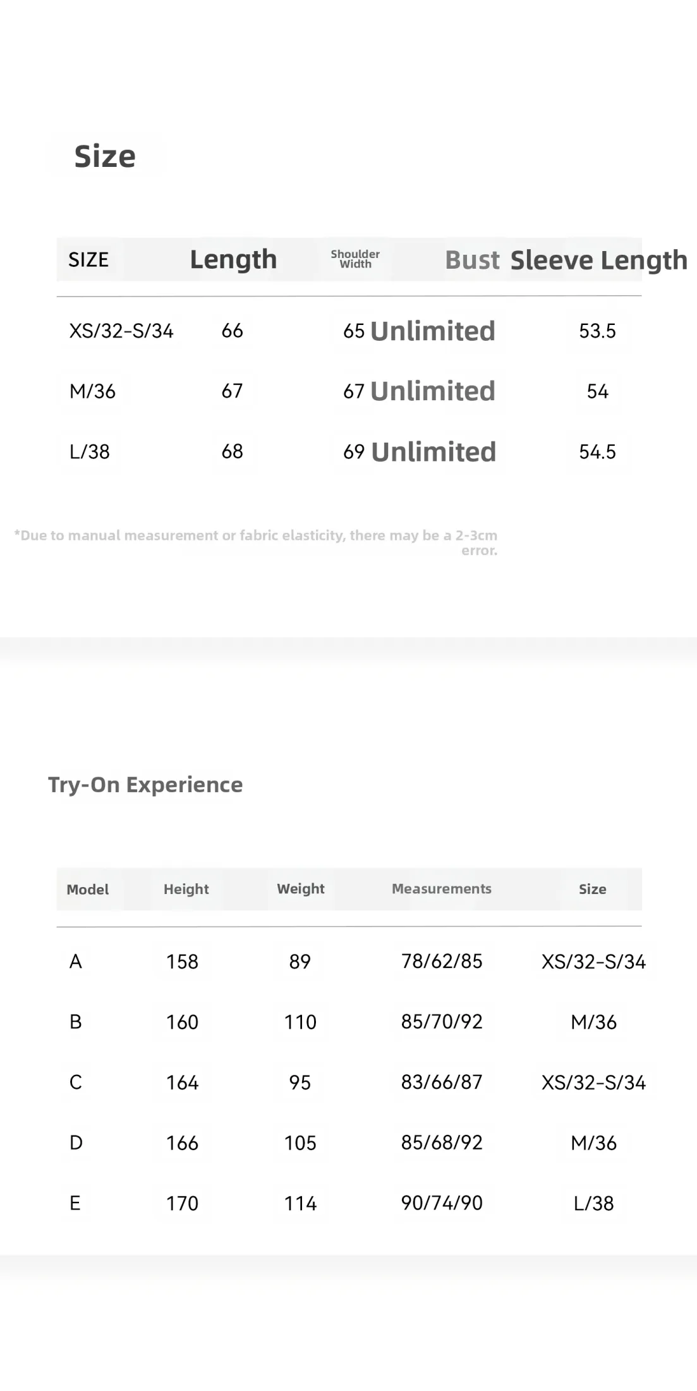697x1391 pixels.
Task: Click the large "Size" heading at top
Action: [105, 156]
